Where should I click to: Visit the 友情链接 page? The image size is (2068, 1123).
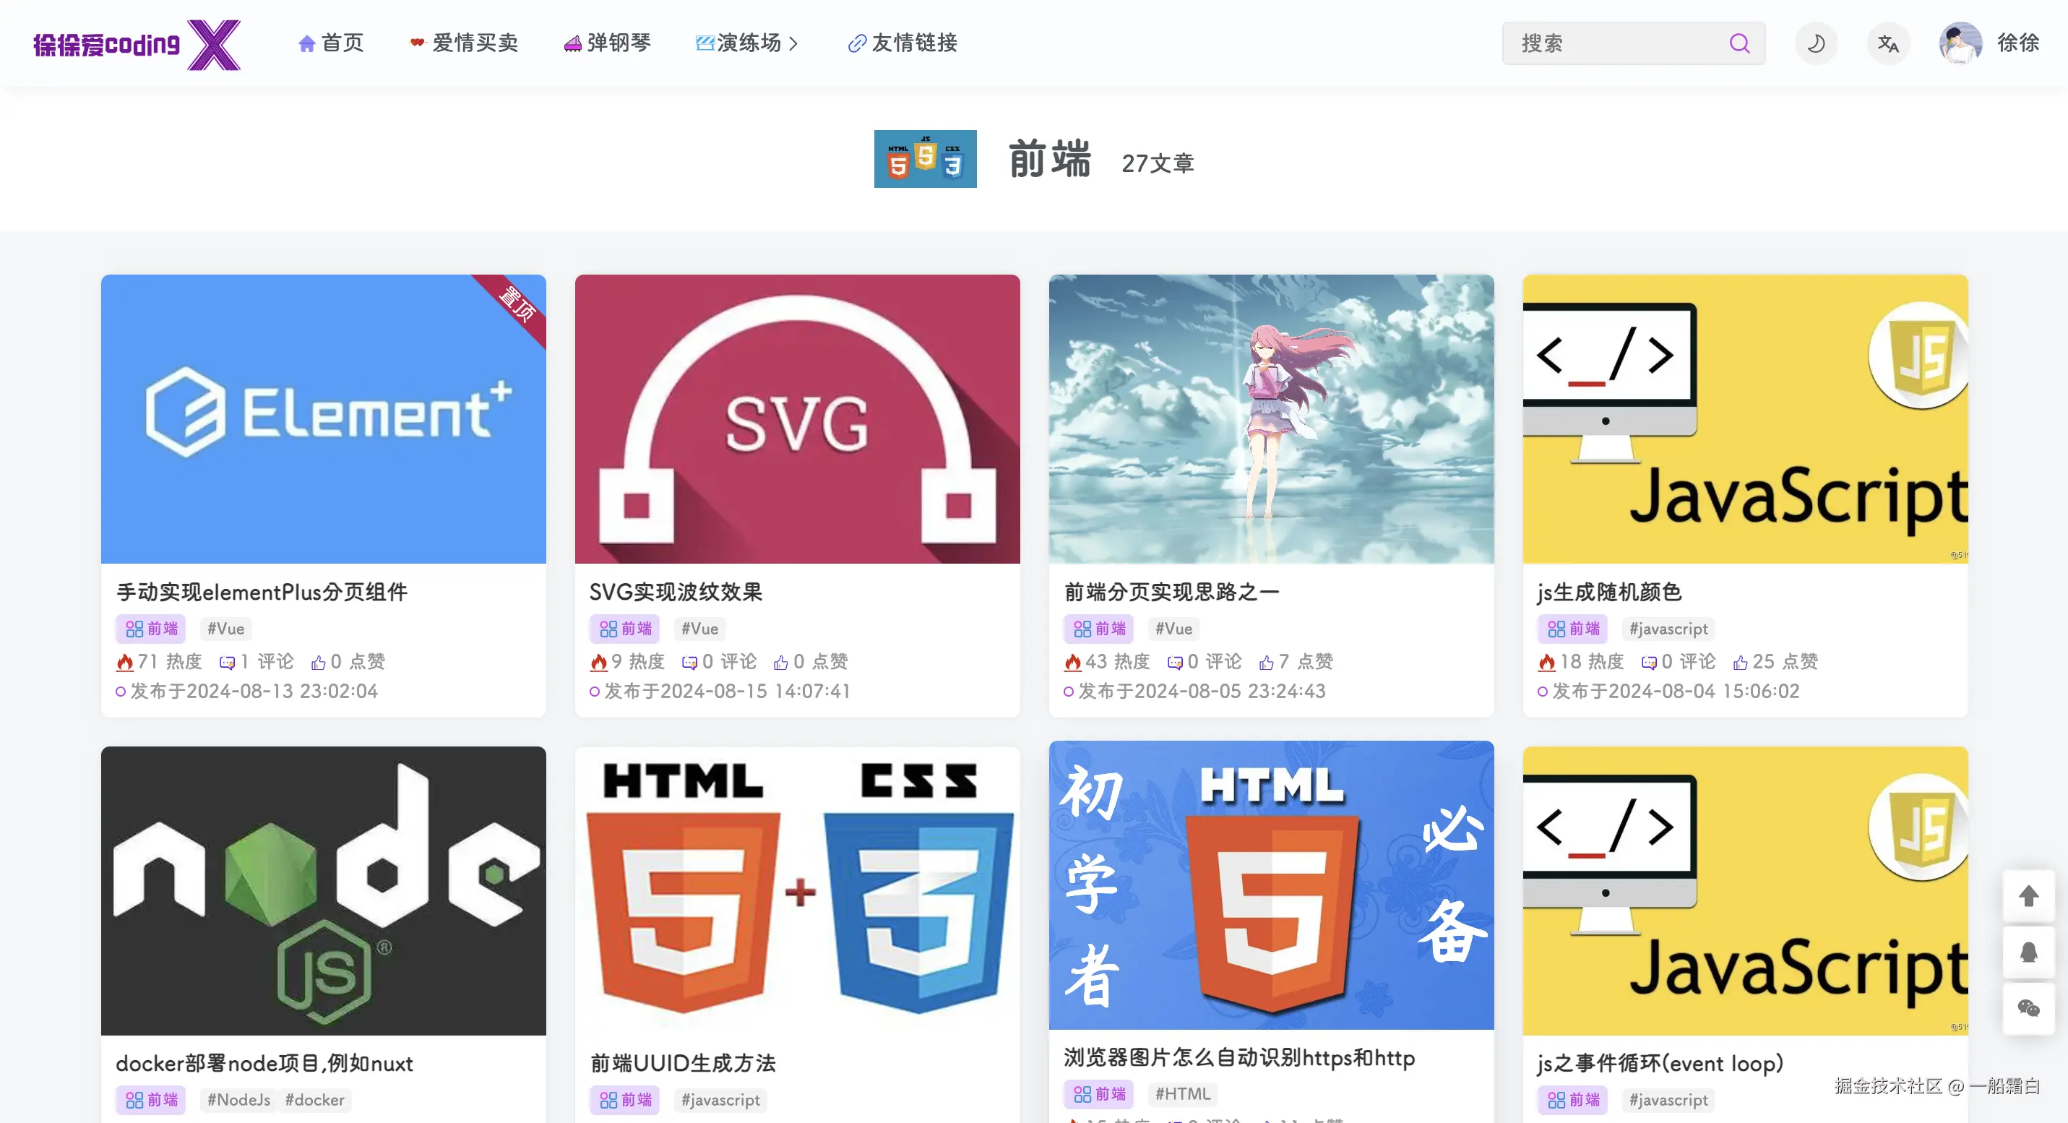pyautogui.click(x=903, y=43)
